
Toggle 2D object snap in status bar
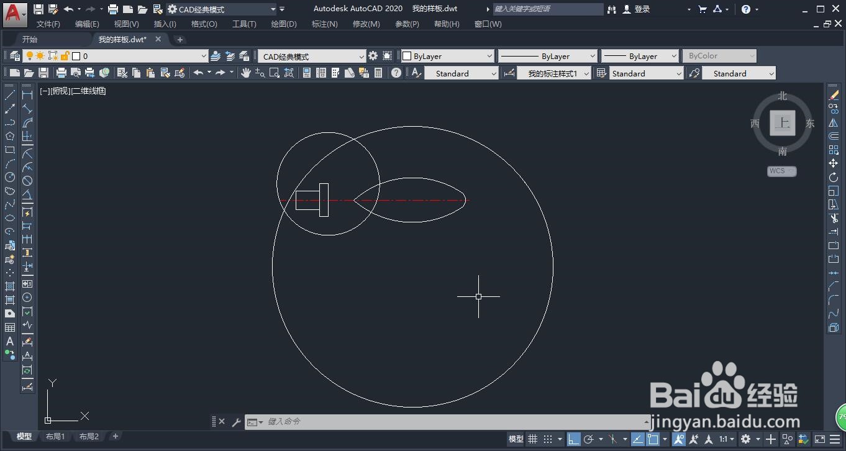[653, 439]
